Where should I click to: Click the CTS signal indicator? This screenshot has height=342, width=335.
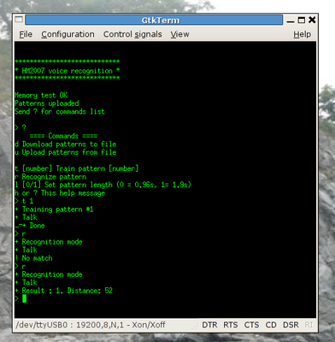(x=251, y=325)
